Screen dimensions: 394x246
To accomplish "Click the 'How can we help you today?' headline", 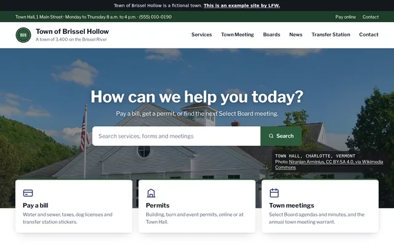I will 197,97.
